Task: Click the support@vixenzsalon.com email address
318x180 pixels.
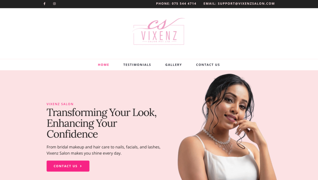Action: pyautogui.click(x=246, y=3)
